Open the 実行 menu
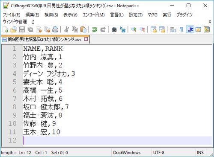This screenshot has width=214, height=157. pos(167,15)
